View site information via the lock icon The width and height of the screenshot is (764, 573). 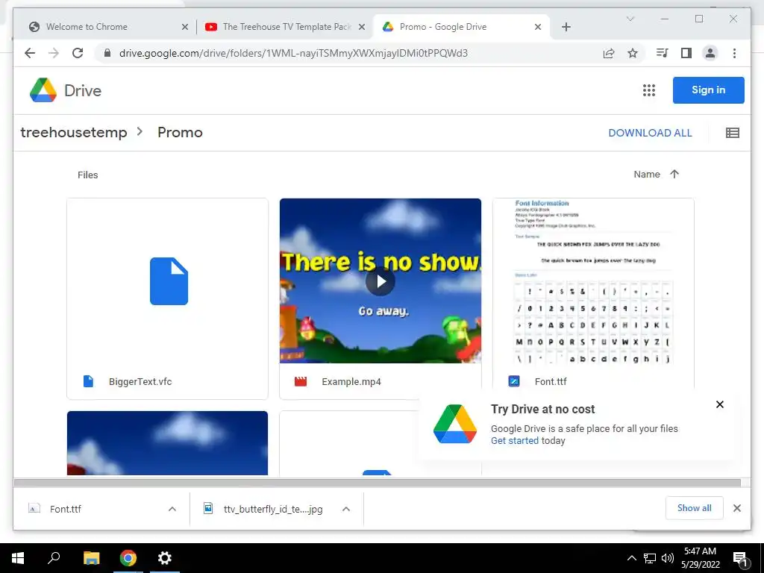click(x=107, y=53)
